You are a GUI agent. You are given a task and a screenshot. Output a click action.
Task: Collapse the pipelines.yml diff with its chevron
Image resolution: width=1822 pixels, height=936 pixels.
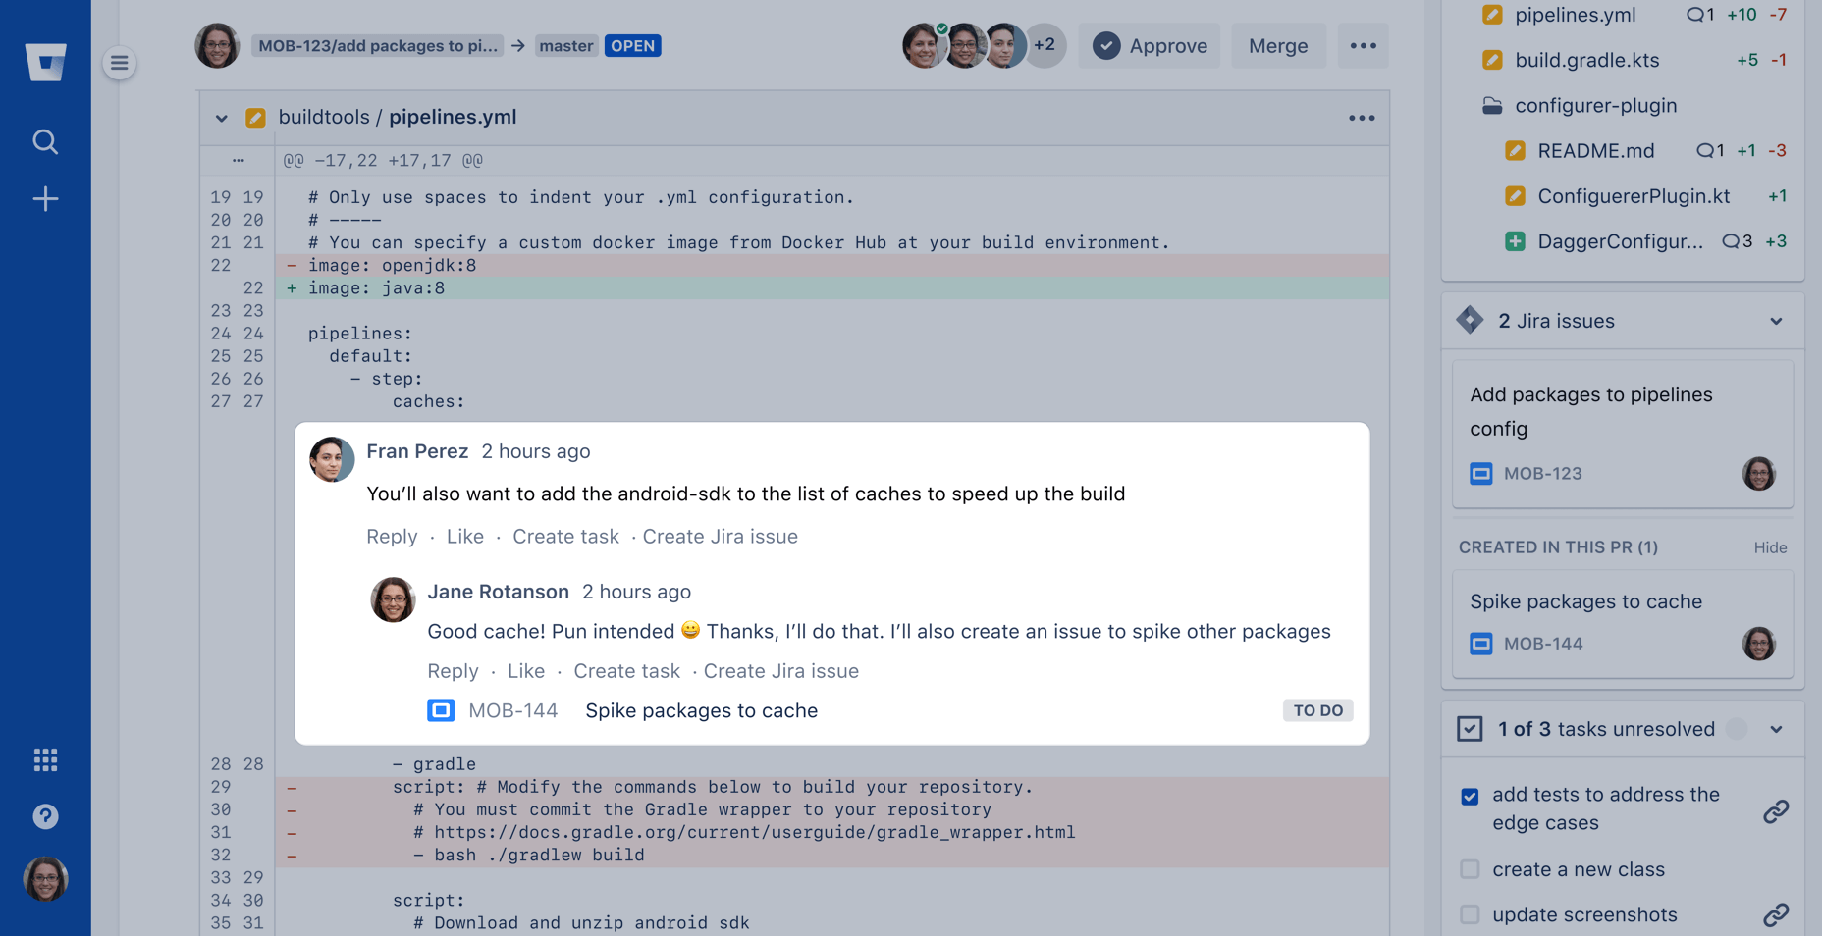point(222,117)
